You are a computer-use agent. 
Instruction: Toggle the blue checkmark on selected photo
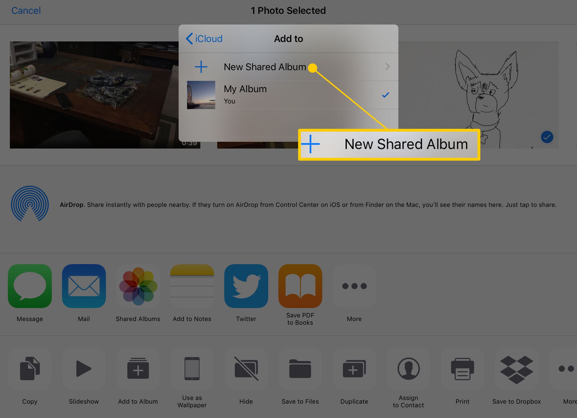click(x=547, y=137)
